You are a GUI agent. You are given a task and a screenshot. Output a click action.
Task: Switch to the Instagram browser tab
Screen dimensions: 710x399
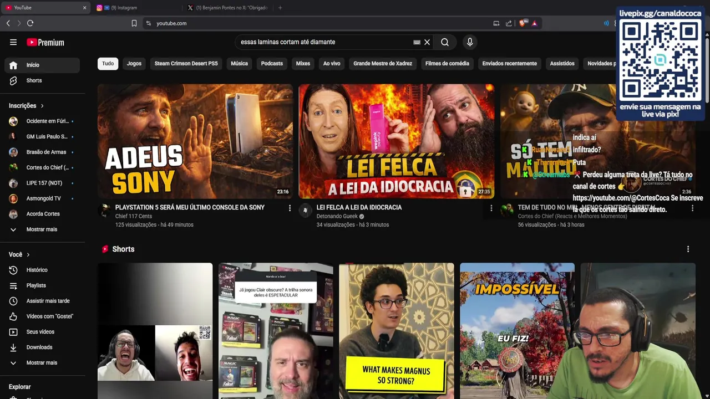click(x=136, y=8)
